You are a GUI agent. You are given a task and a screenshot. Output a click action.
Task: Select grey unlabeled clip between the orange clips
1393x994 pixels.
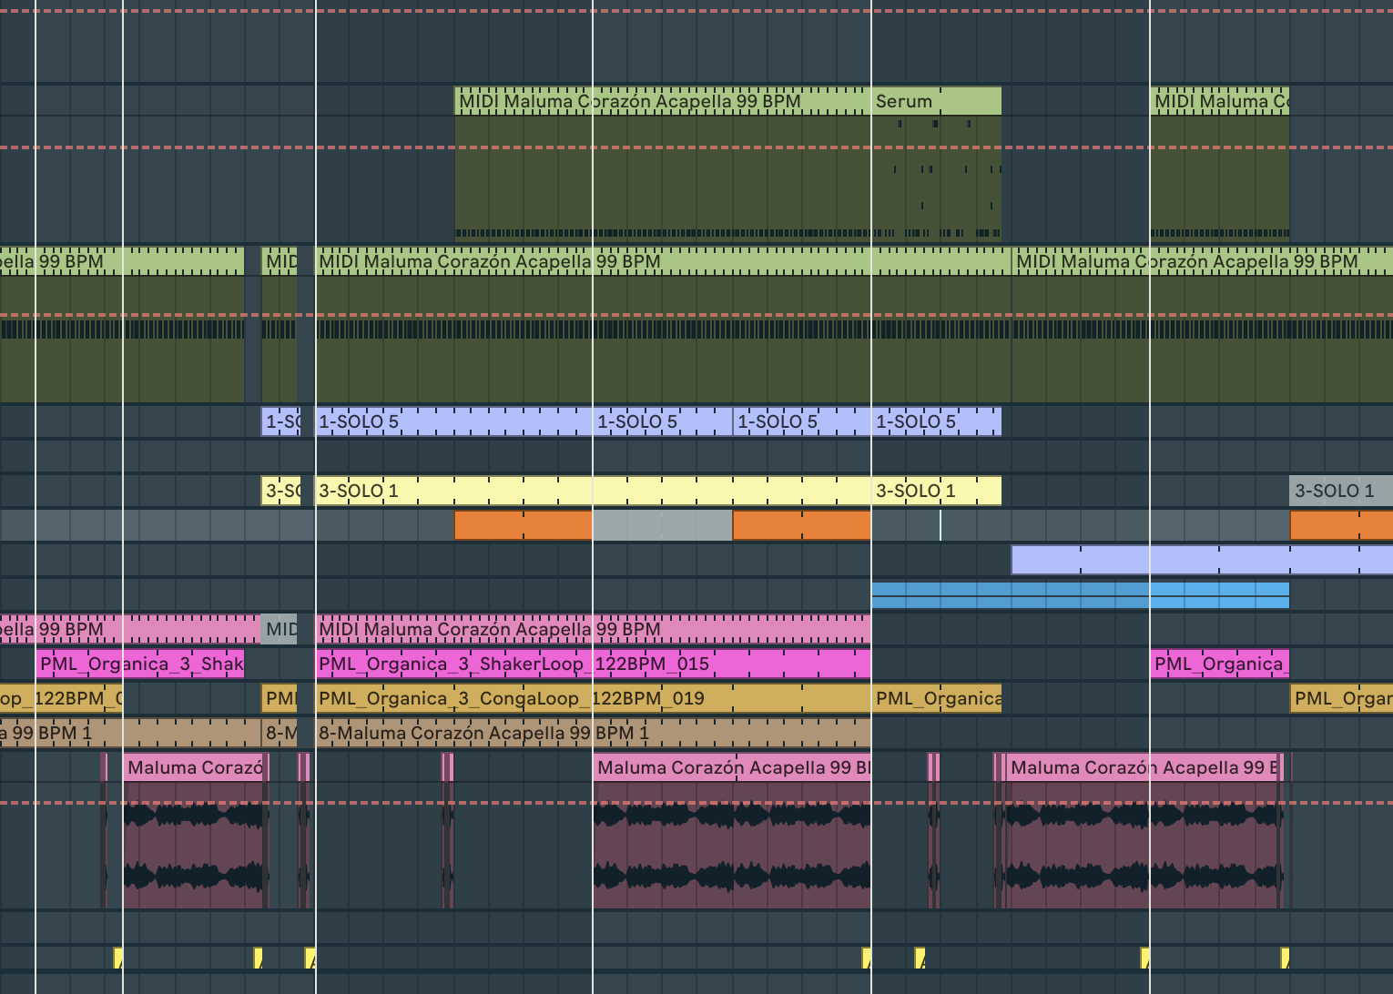point(663,525)
